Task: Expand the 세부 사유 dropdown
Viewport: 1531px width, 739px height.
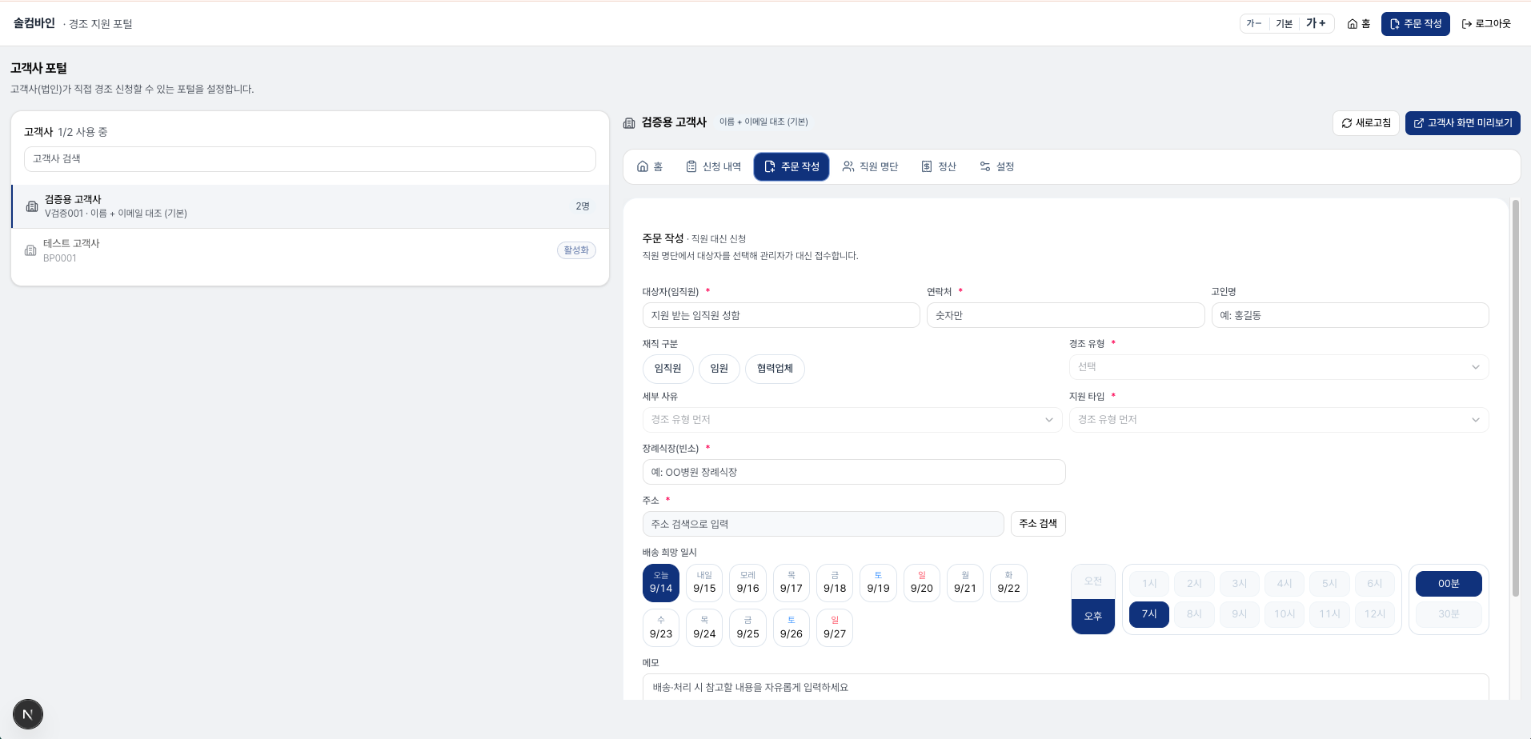Action: point(852,420)
